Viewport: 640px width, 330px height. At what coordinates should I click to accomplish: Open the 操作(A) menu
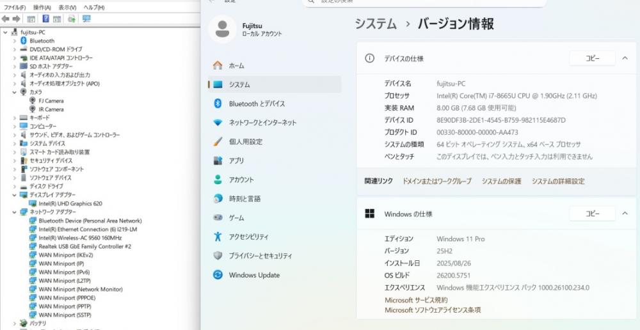tap(42, 7)
